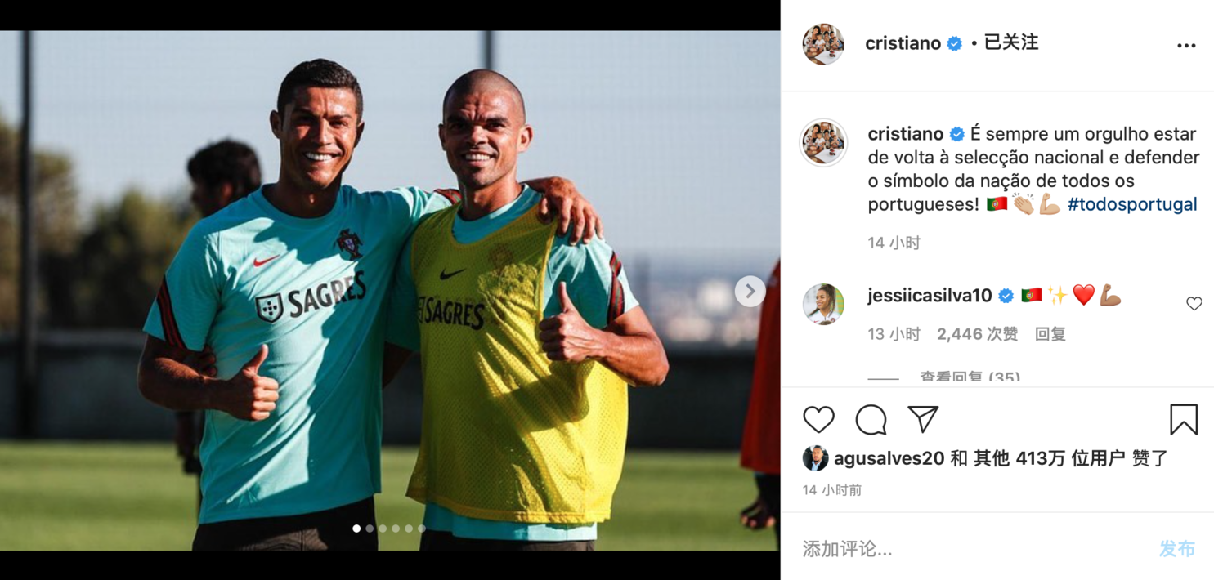Expand replies with 查看回复 (35)
Screen dimensions: 1214x580
click(970, 377)
